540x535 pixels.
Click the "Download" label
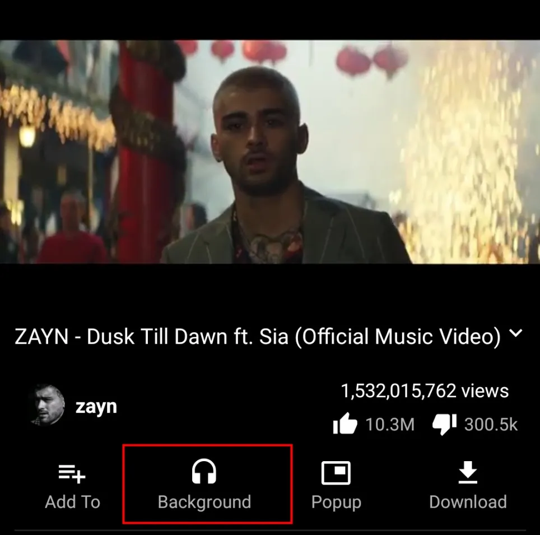pyautogui.click(x=468, y=501)
